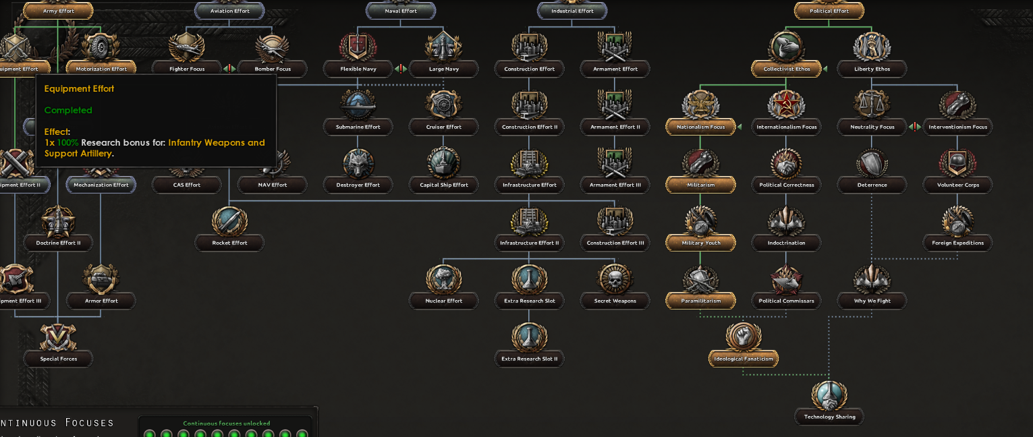Select the Extra Research Slot flask icon

point(530,280)
